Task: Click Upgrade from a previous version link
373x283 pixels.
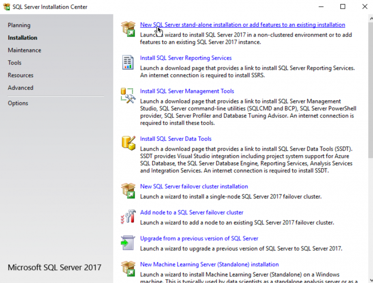Action: (x=199, y=238)
